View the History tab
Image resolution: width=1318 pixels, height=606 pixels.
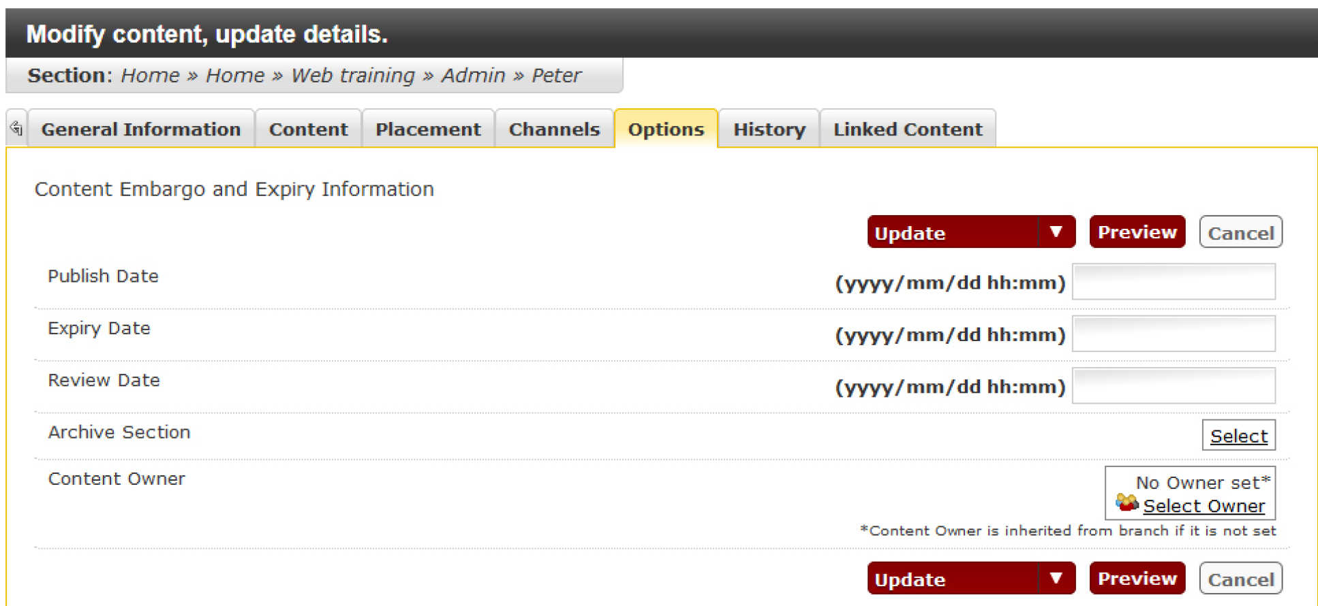coord(769,129)
